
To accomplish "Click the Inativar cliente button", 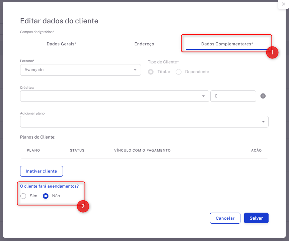I will click(42, 171).
